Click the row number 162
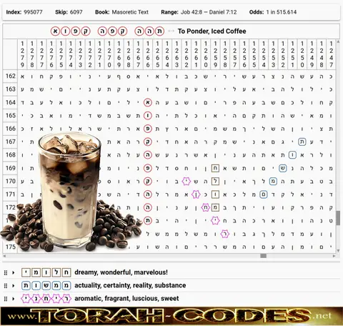Image resolution: width=343 pixels, height=326 pixels. pyautogui.click(x=10, y=76)
